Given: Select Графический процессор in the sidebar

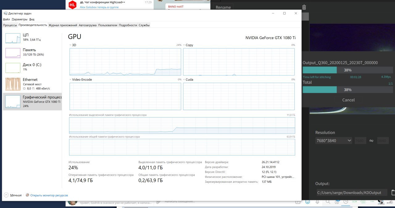Looking at the screenshot, I should click(32, 102).
